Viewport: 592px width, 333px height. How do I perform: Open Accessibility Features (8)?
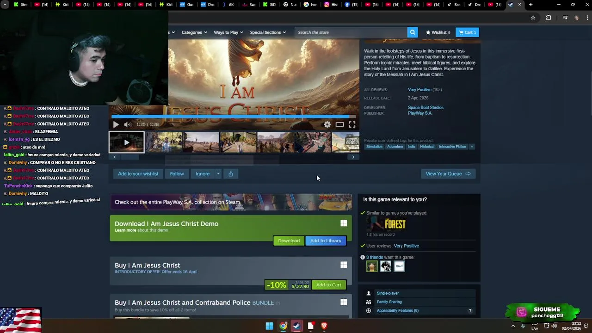pyautogui.click(x=397, y=311)
